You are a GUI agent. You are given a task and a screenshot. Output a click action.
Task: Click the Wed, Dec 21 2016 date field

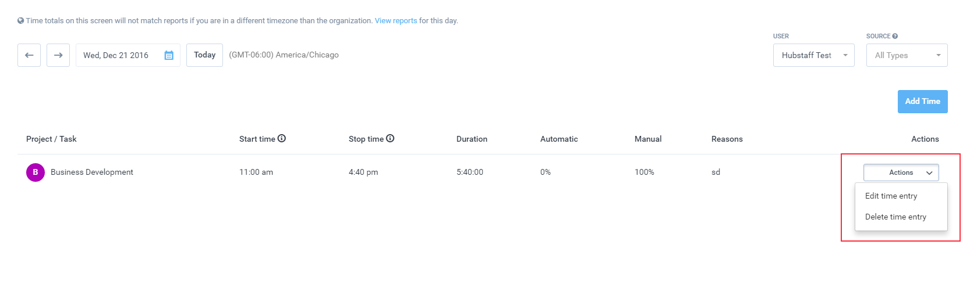128,55
